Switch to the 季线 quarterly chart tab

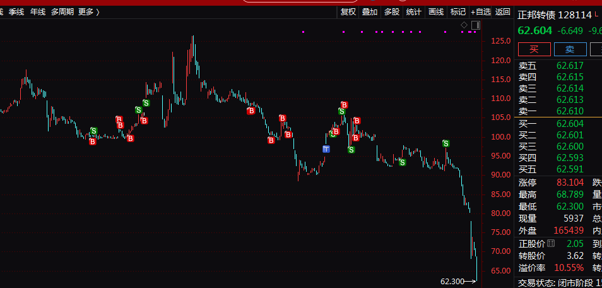point(16,12)
